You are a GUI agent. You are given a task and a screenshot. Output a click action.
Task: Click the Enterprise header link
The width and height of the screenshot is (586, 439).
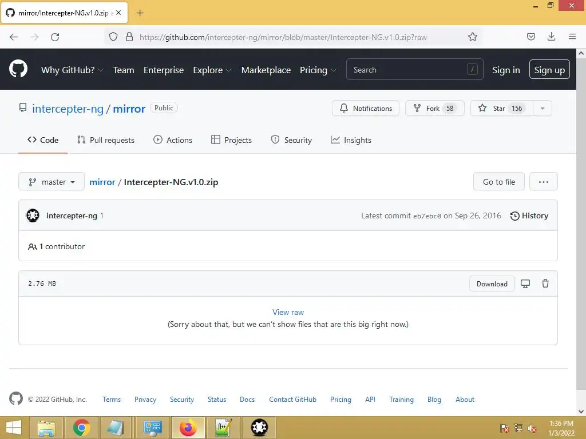pyautogui.click(x=164, y=70)
